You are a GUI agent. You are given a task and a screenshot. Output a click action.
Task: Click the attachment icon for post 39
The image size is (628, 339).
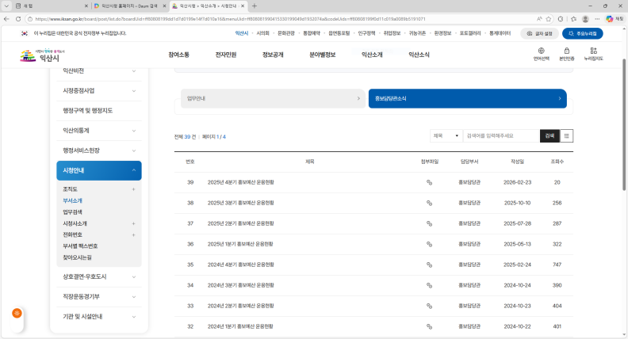pyautogui.click(x=429, y=182)
